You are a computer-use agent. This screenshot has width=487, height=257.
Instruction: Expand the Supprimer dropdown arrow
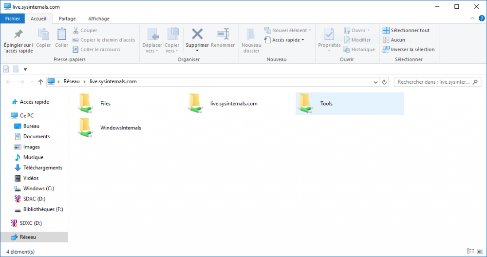(197, 51)
